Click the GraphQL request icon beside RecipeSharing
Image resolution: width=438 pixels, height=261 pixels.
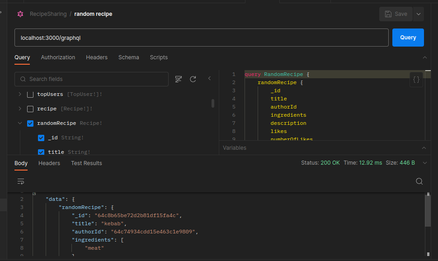click(20, 14)
